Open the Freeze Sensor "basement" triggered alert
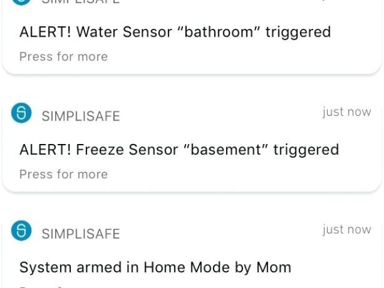The height and width of the screenshot is (288, 384). click(179, 149)
